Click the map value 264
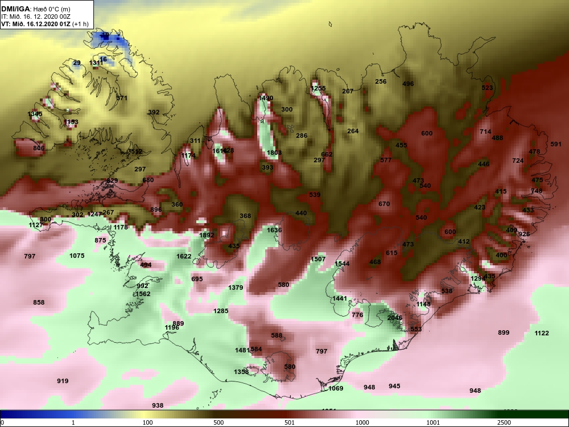Image resolution: width=569 pixels, height=427 pixels. [353, 131]
